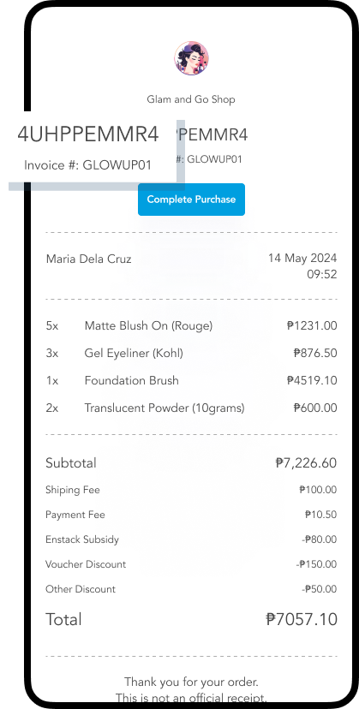Select the Matte Blush On (Rouge) item
359x709 pixels.
click(148, 326)
